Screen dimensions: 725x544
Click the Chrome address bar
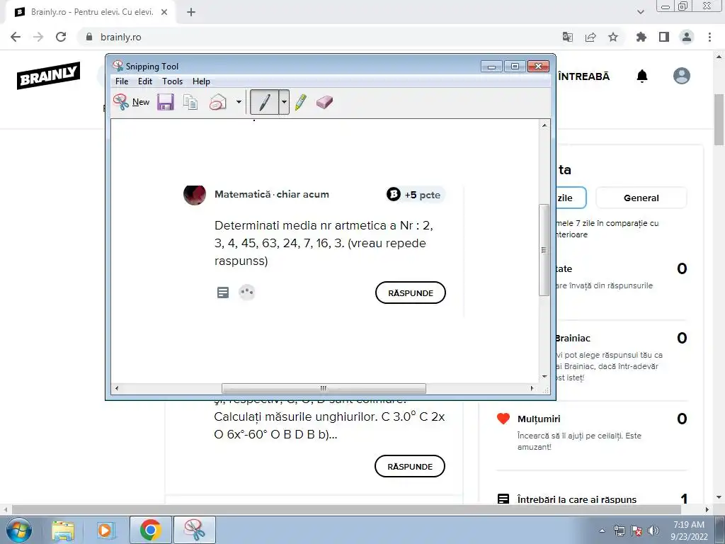[x=319, y=37]
